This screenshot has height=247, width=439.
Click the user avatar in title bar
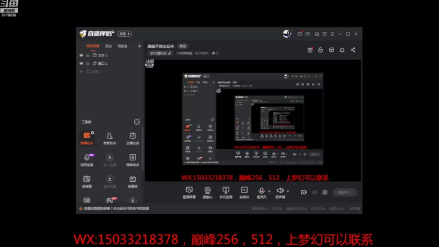pos(287,34)
